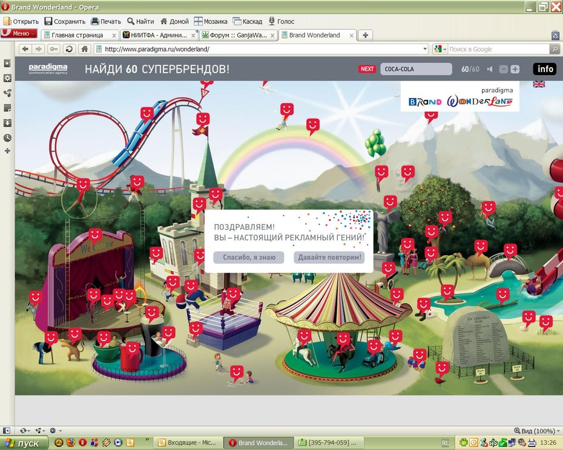Click the Давайте повторим! button
This screenshot has height=450, width=563.
pyautogui.click(x=329, y=257)
